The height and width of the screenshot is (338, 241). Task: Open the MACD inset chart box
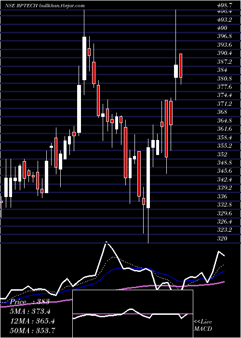[133, 314]
